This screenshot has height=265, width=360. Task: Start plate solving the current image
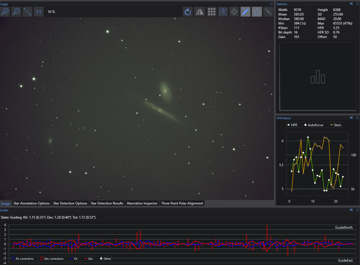tap(223, 12)
